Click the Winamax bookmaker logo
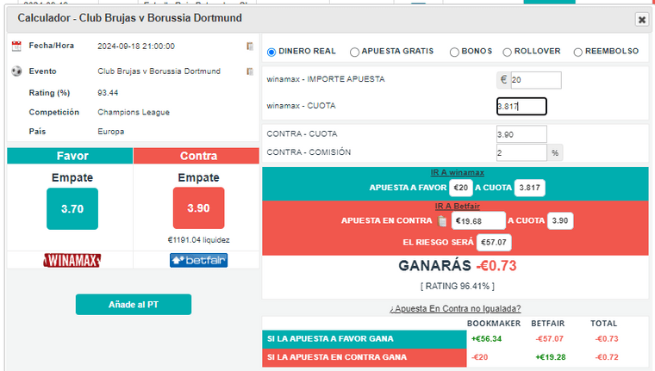 click(x=72, y=260)
